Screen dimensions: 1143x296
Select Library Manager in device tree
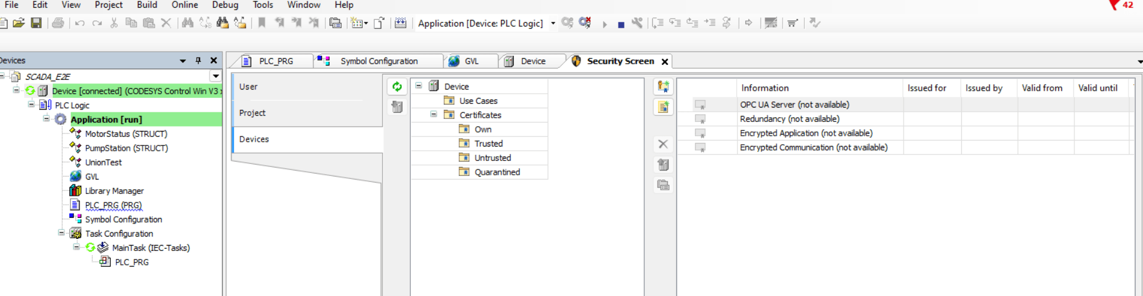[114, 191]
